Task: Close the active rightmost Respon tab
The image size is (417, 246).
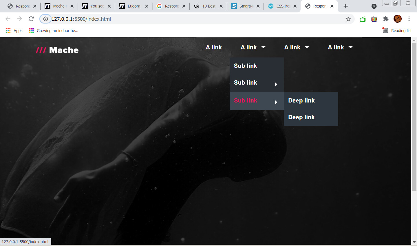Action: coord(332,6)
